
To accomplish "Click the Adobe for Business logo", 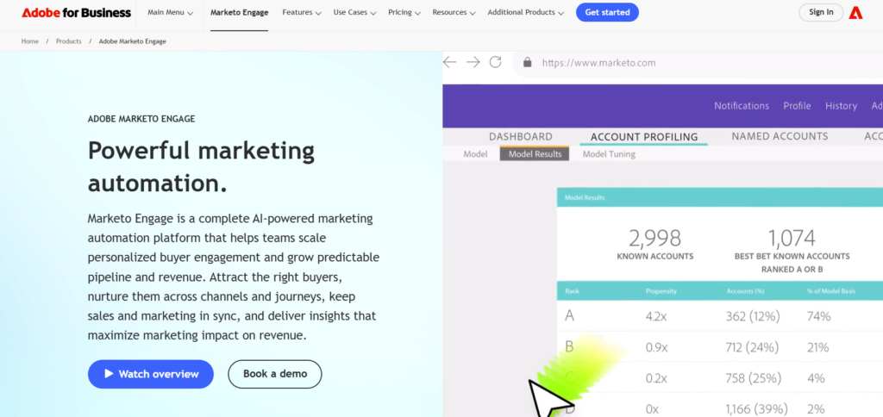I will tap(76, 13).
